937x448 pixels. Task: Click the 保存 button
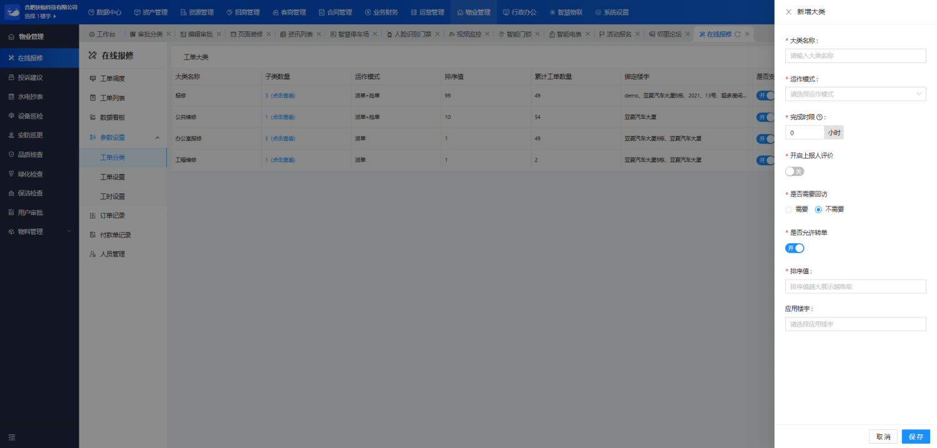916,437
